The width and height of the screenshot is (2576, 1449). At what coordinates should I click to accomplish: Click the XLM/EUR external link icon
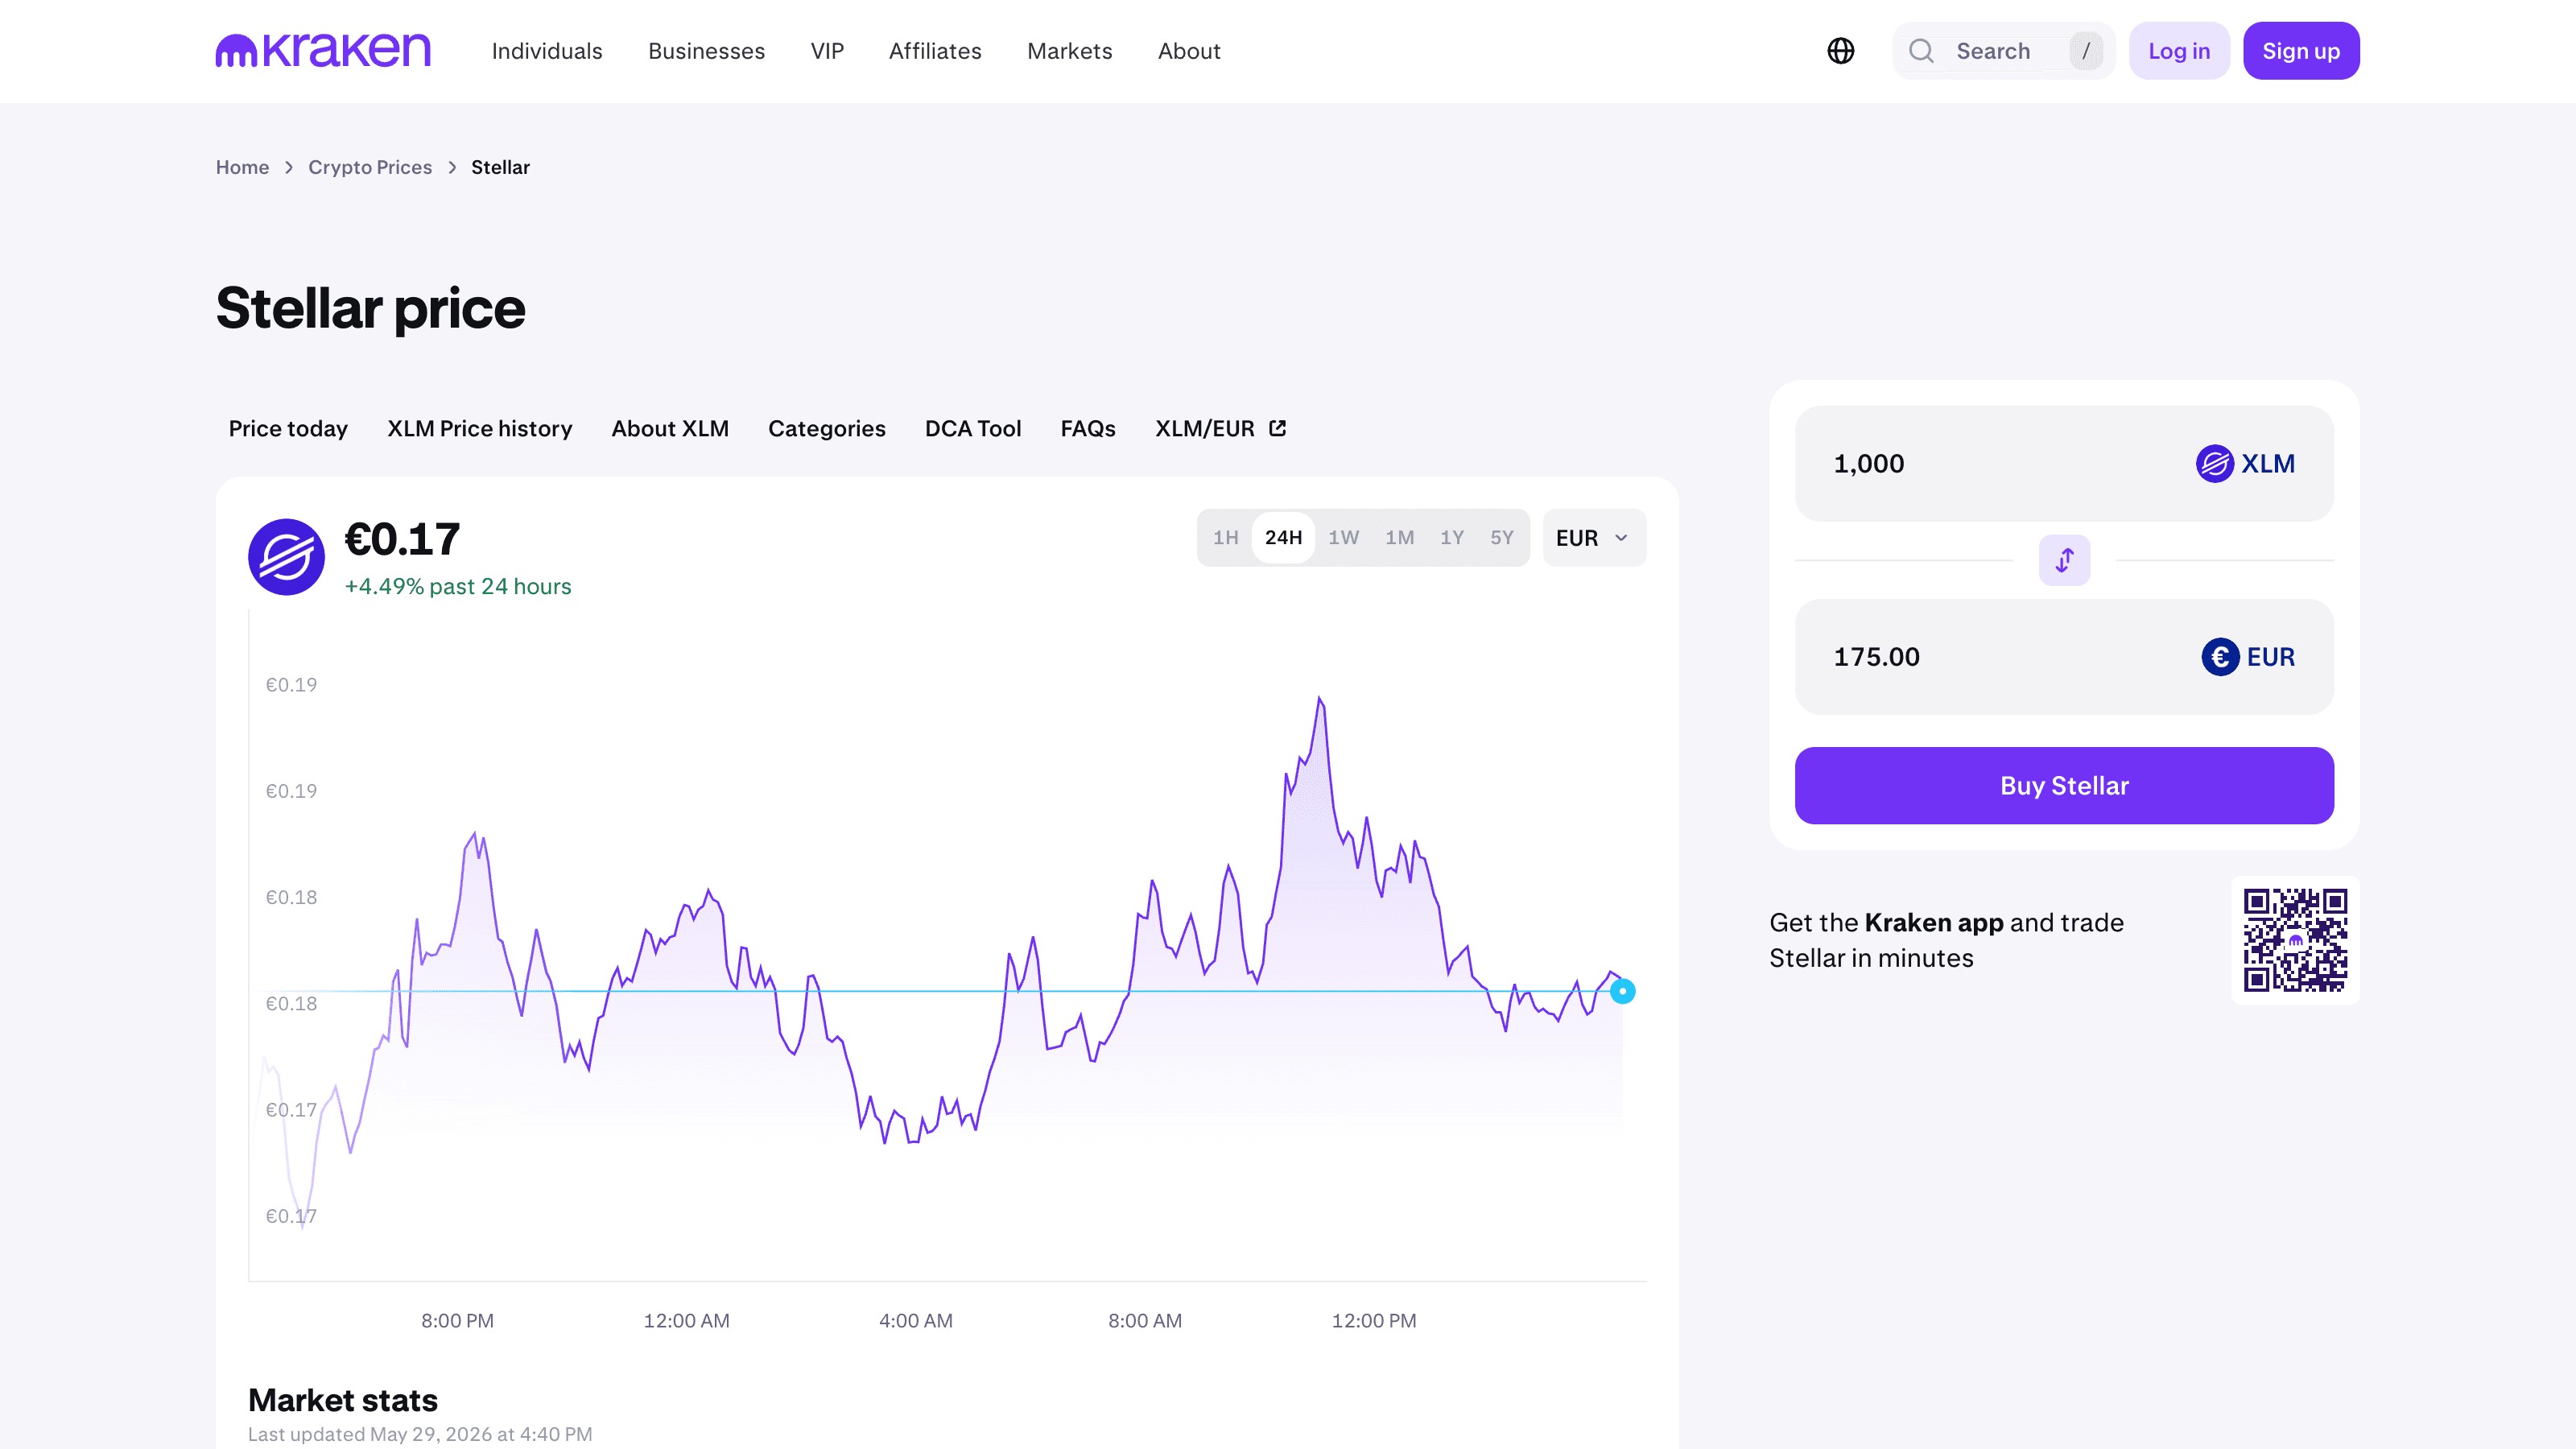pyautogui.click(x=1277, y=428)
